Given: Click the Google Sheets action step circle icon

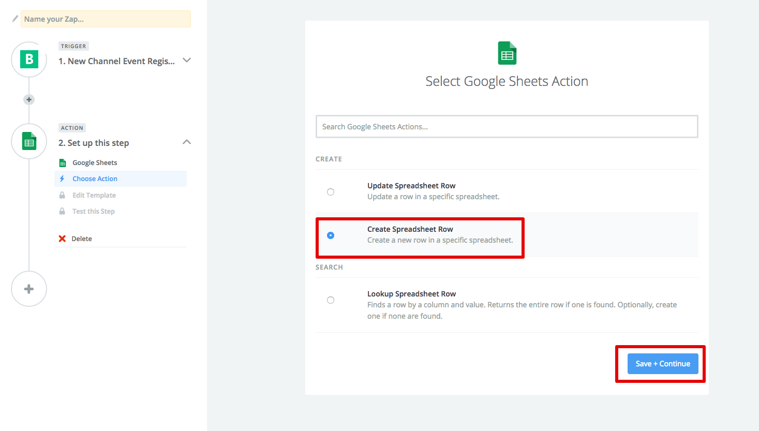Looking at the screenshot, I should [29, 141].
